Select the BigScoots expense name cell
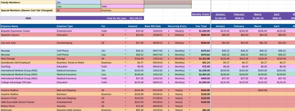This screenshot has height=111, width=295. point(28,110)
